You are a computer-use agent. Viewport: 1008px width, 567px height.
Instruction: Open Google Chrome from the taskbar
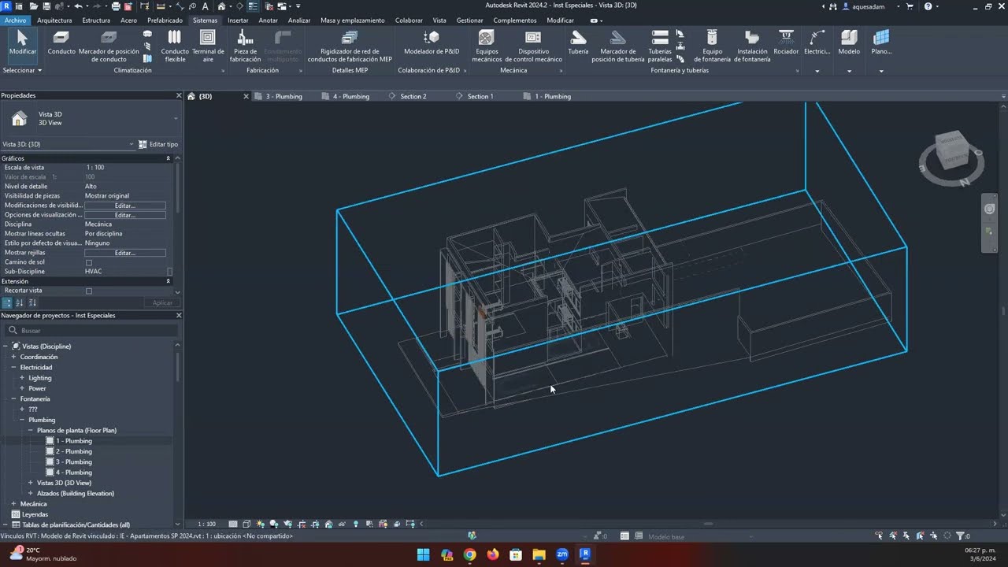470,554
